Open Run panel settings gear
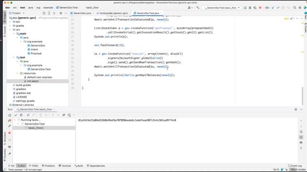 click(x=295, y=109)
